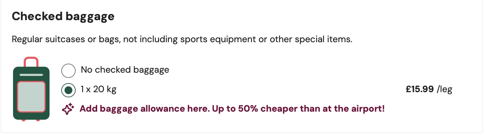485x135 pixels.
Task: Click the light panel on the suitcase icon
Action: point(31,96)
